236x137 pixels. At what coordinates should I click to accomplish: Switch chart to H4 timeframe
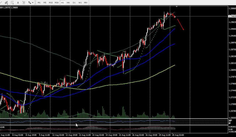pos(68,3)
